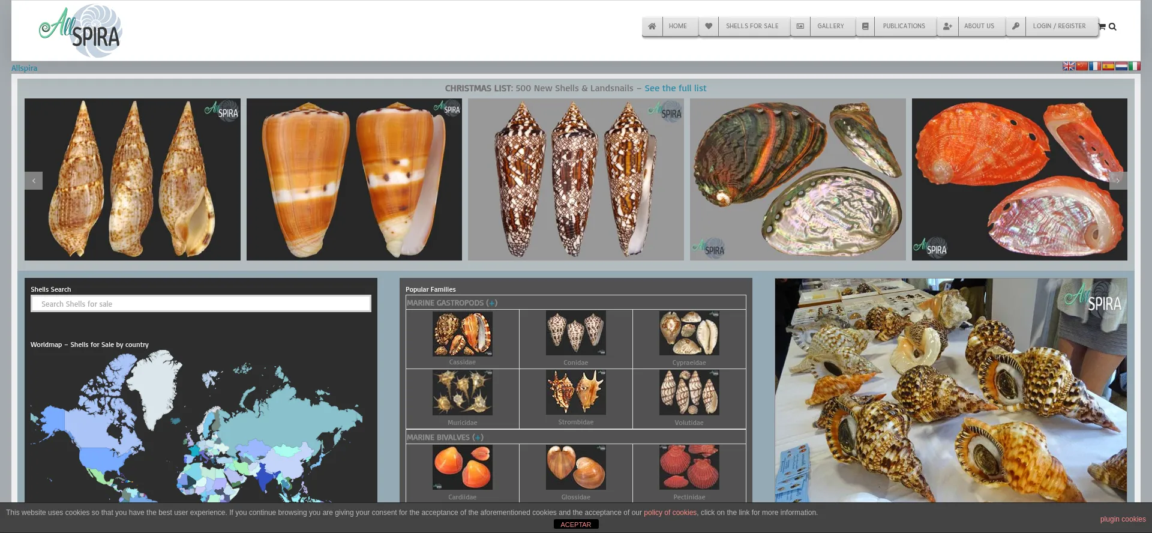
Task: Click Greenland on the shells world map
Action: pos(155,384)
